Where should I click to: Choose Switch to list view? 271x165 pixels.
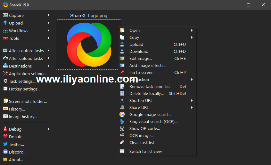(x=145, y=152)
